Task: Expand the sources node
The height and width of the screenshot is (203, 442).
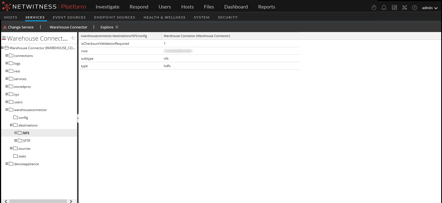Action: tap(11, 148)
